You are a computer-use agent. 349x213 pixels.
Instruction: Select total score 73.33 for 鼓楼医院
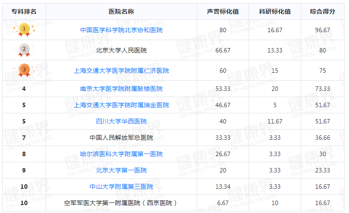click(x=322, y=89)
